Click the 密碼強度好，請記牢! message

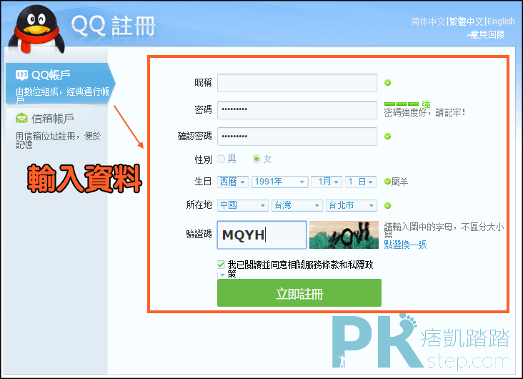coord(424,112)
